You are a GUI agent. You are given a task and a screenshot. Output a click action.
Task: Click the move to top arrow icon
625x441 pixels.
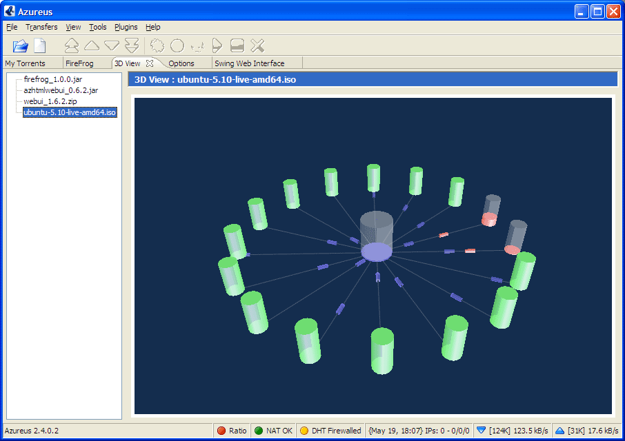pyautogui.click(x=72, y=45)
